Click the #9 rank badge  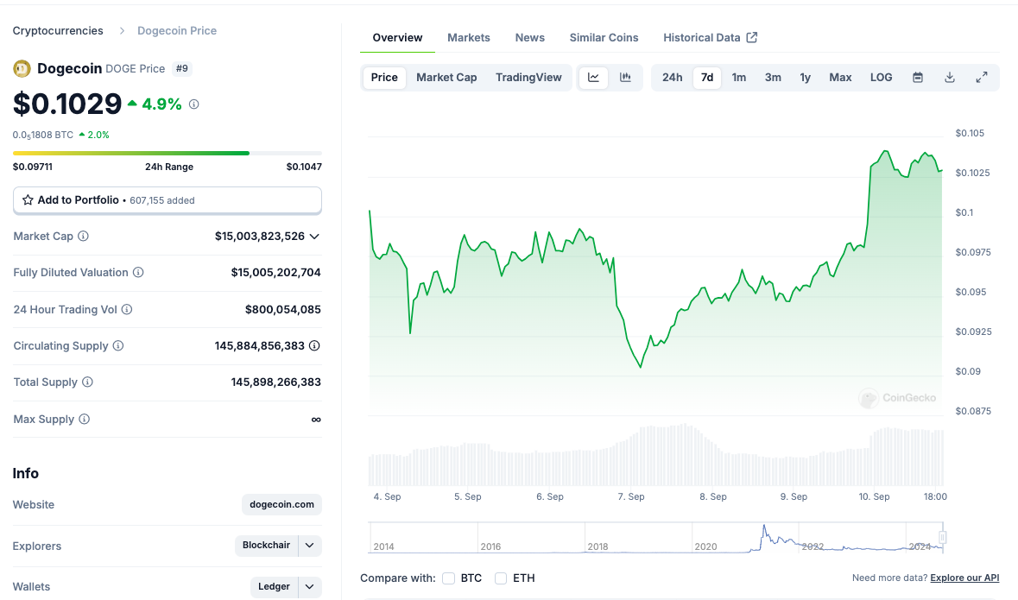pos(182,69)
